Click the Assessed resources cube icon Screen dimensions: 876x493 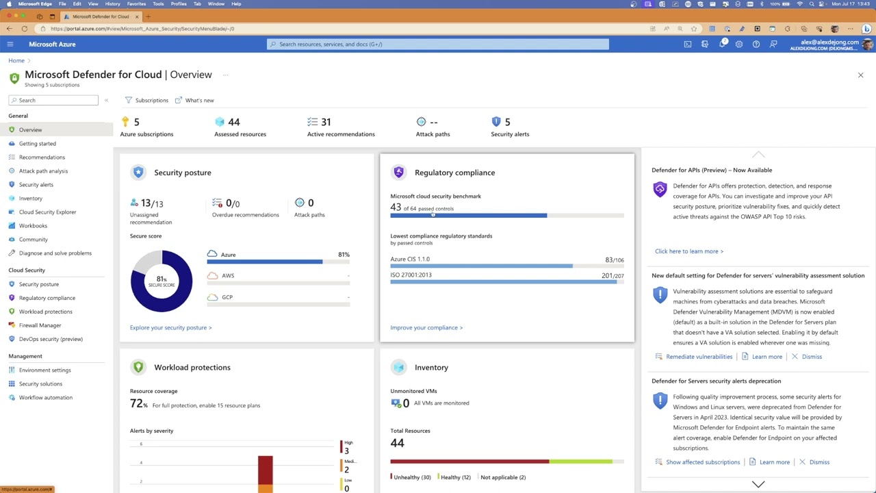220,122
